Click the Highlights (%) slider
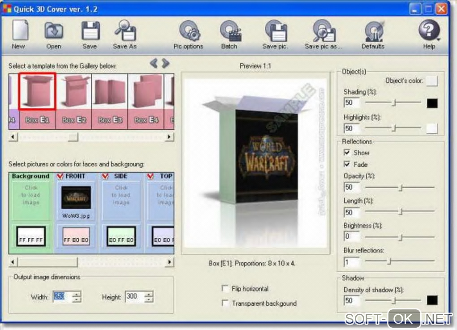Image resolution: width=457 pixels, height=330 pixels. [x=393, y=128]
